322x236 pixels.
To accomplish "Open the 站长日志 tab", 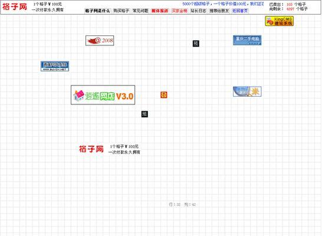I will tap(198, 11).
